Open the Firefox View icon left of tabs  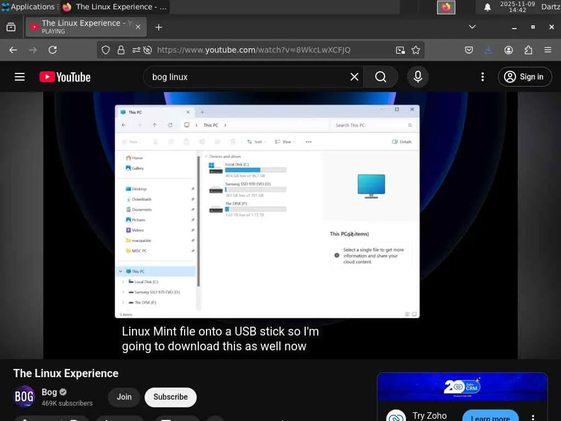click(x=11, y=27)
